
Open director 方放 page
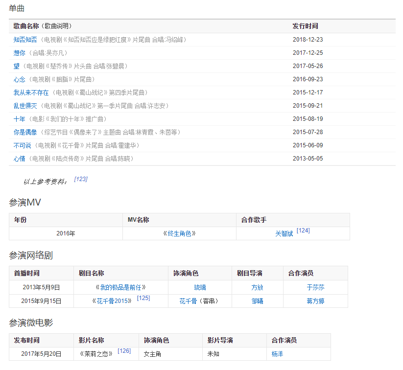(257, 287)
